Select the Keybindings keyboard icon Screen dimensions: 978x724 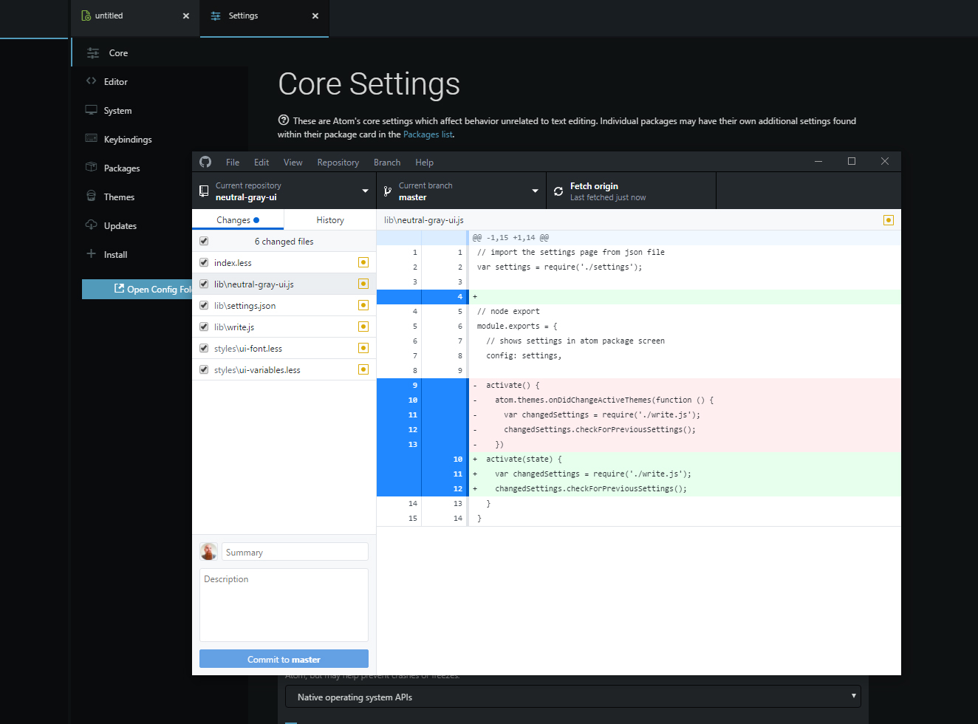92,139
